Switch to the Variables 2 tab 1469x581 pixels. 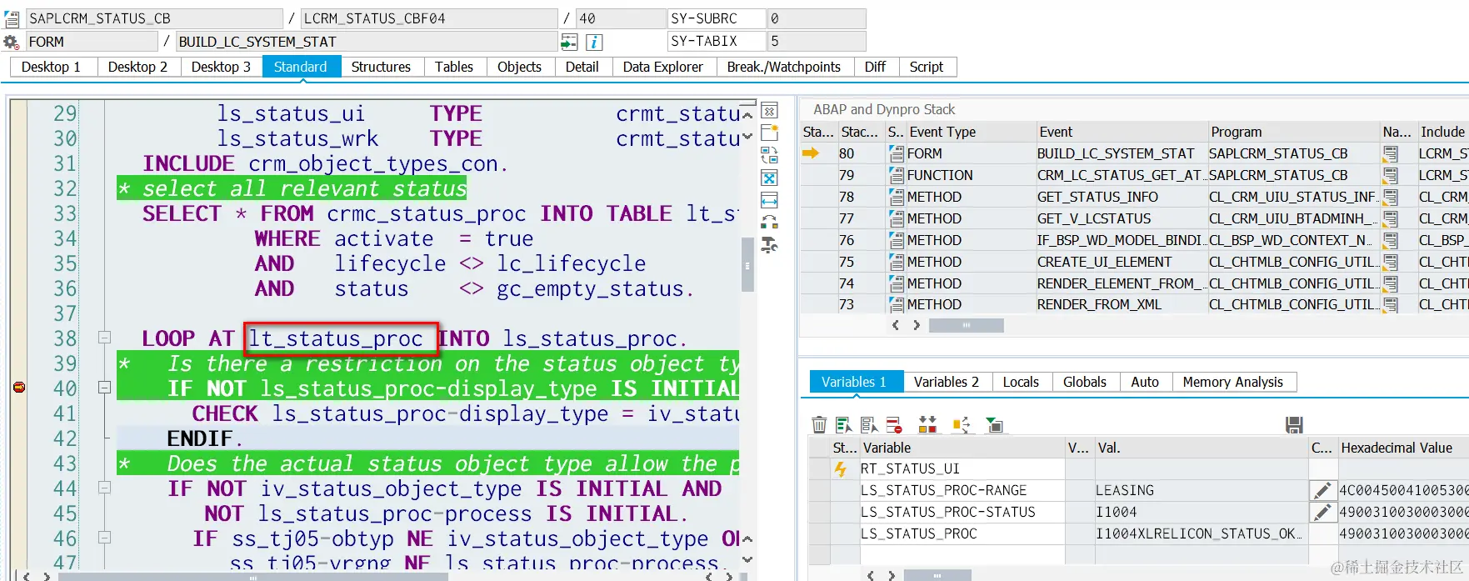[947, 382]
